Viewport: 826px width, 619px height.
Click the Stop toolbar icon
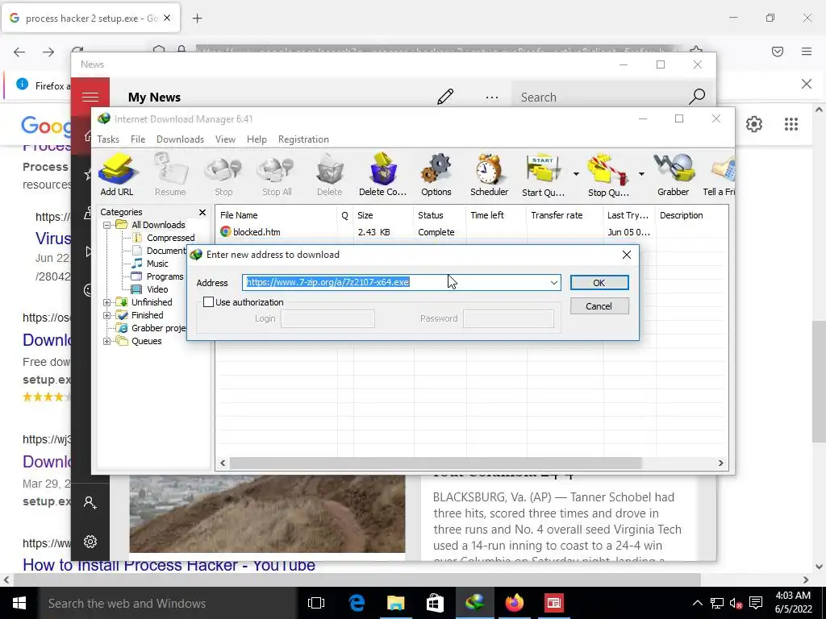(223, 175)
